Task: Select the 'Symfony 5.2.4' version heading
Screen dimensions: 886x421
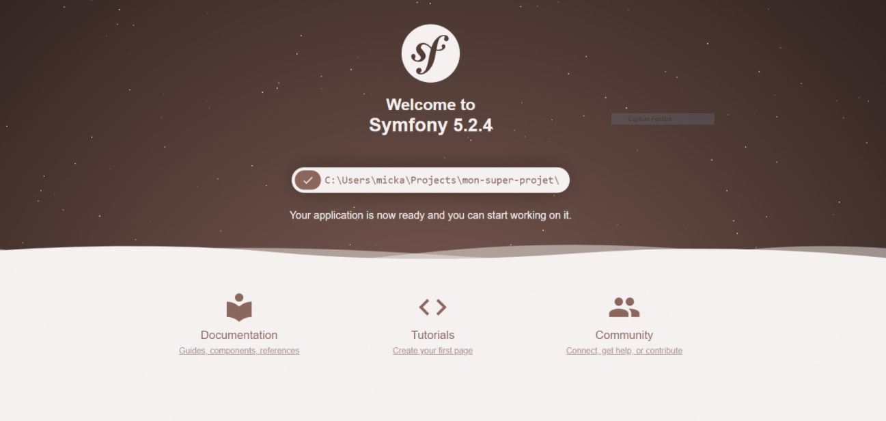Action: pos(430,126)
